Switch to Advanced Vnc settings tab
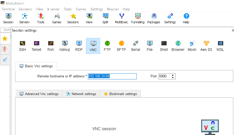This screenshot has height=135, width=234. (x=39, y=94)
